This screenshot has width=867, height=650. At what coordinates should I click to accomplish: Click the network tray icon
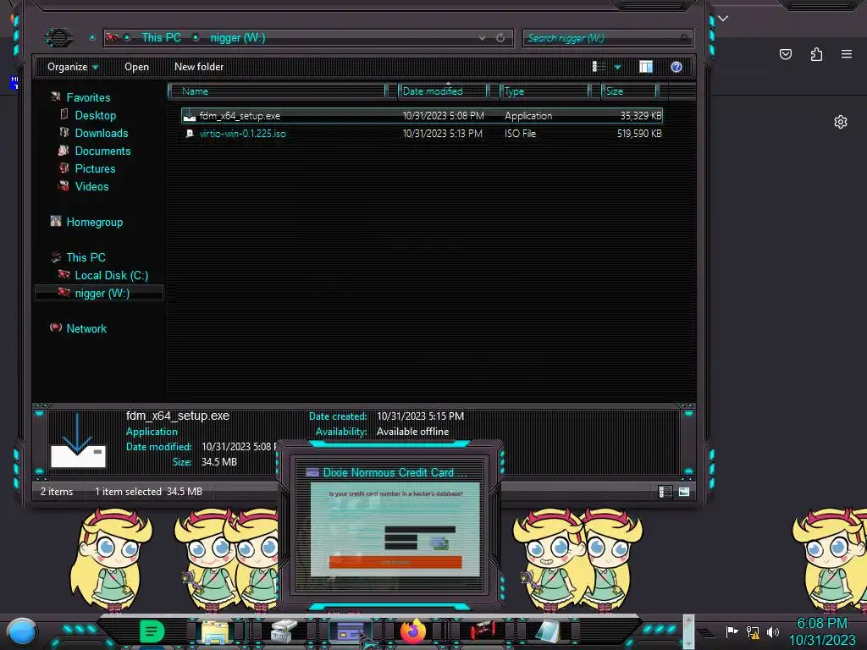click(x=753, y=631)
